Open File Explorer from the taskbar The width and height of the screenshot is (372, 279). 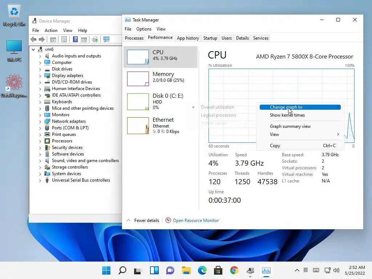pyautogui.click(x=186, y=270)
